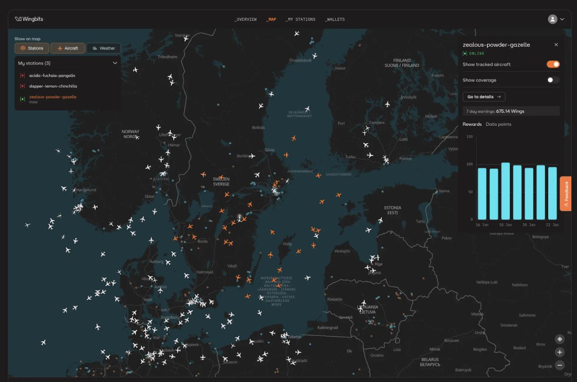
Task: Open the account dropdown chevron
Action: (562, 19)
